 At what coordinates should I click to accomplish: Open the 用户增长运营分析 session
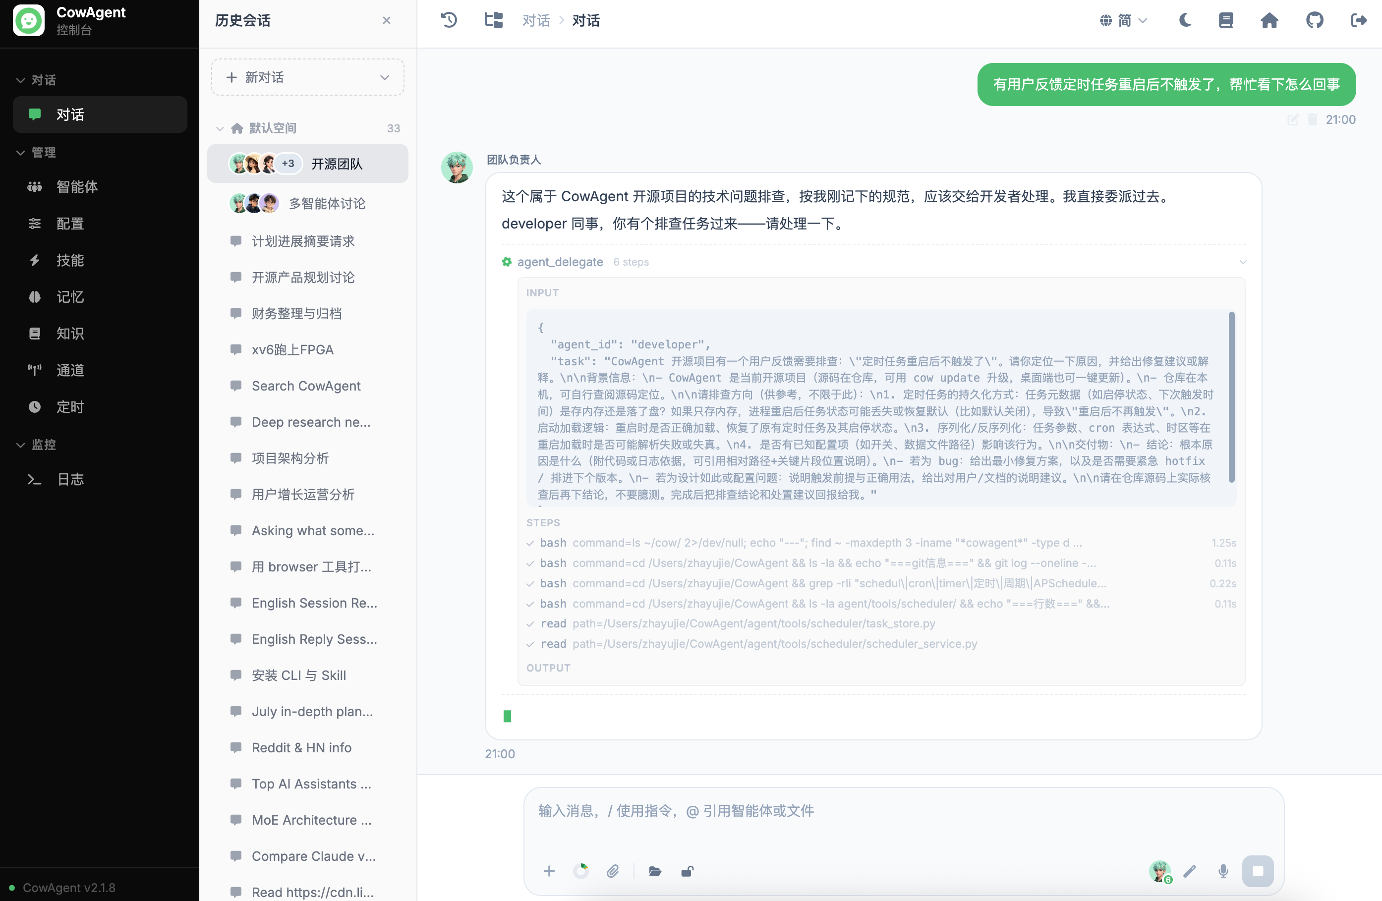308,495
